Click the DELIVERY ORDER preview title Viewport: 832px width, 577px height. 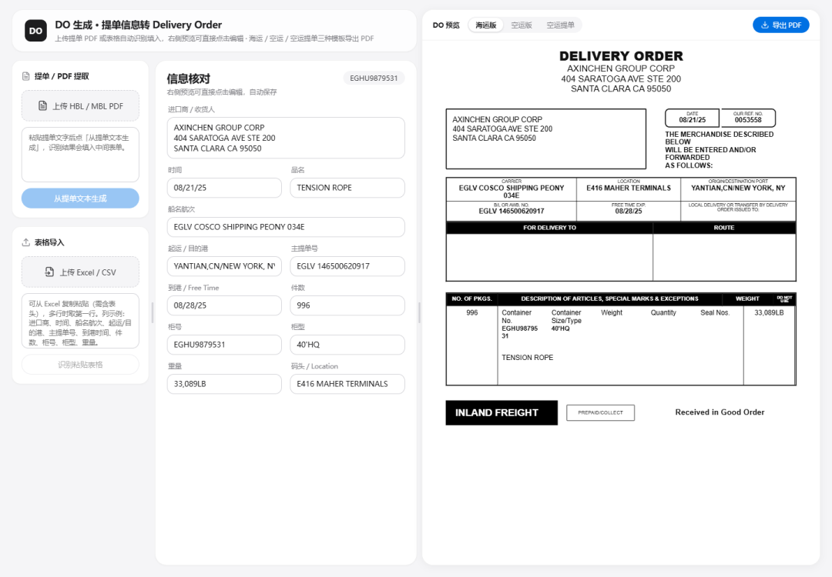(621, 55)
